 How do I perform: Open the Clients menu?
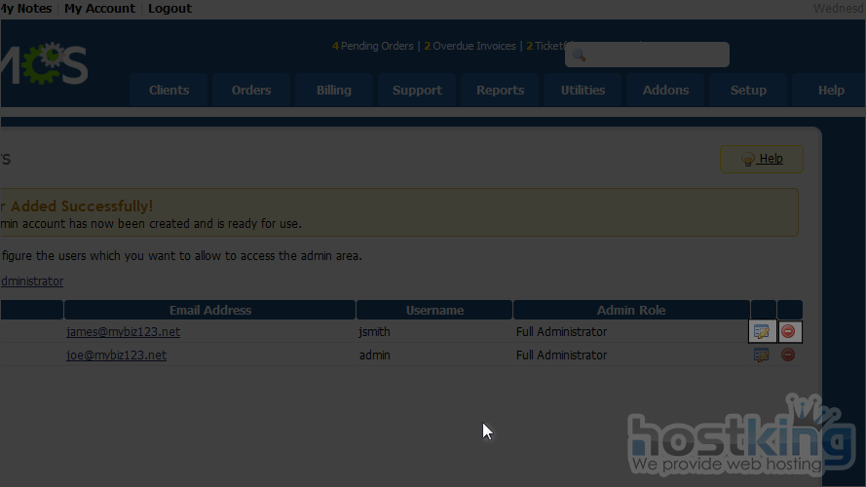[169, 91]
